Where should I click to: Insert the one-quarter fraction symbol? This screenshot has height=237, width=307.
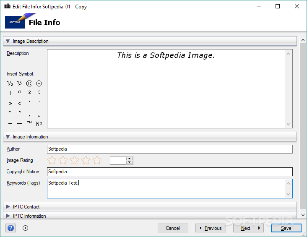20,83
